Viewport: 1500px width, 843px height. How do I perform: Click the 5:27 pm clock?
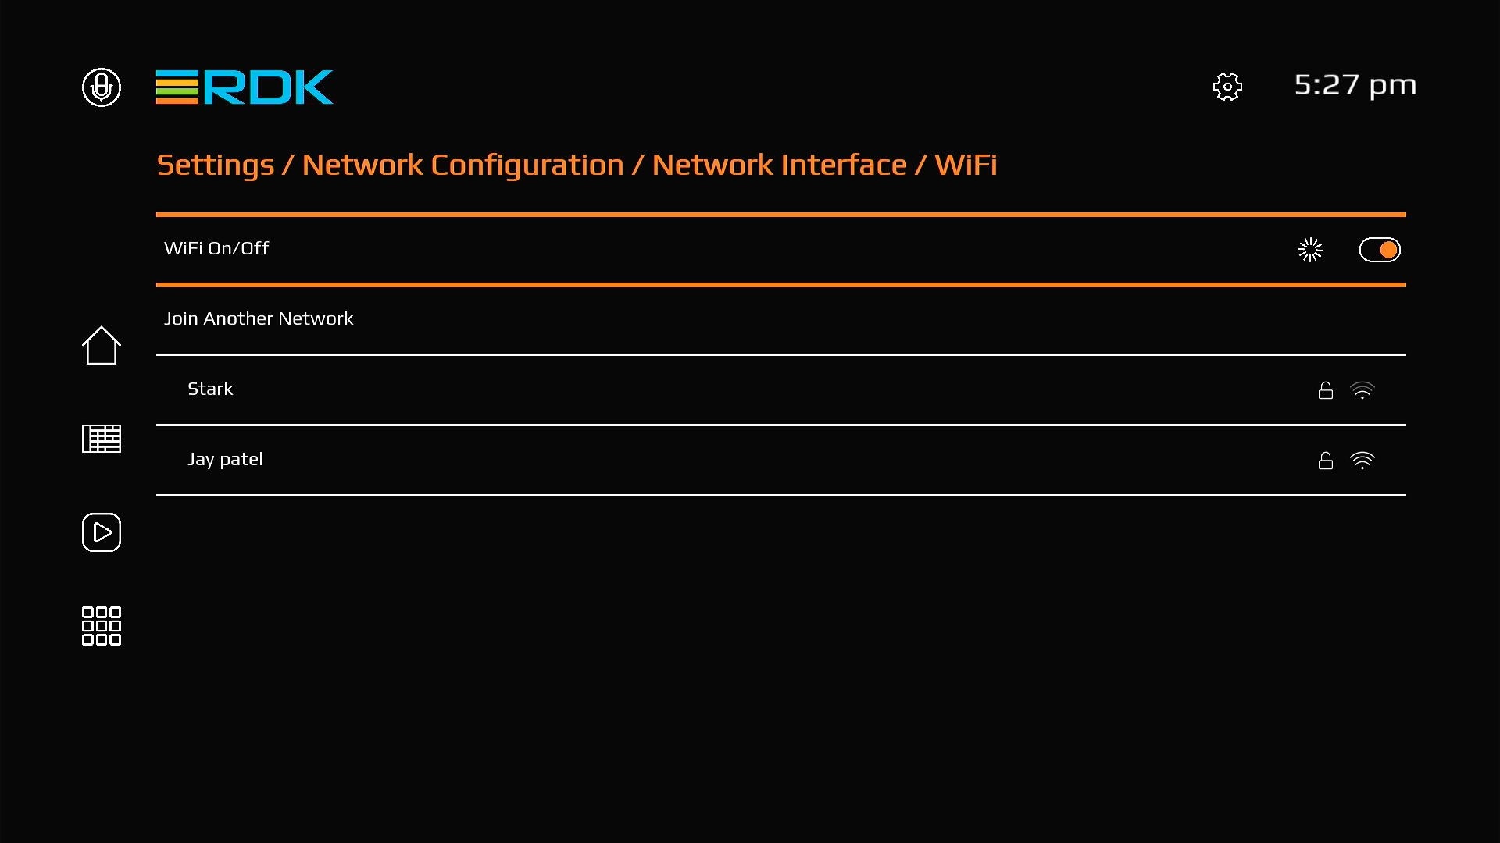(1355, 85)
